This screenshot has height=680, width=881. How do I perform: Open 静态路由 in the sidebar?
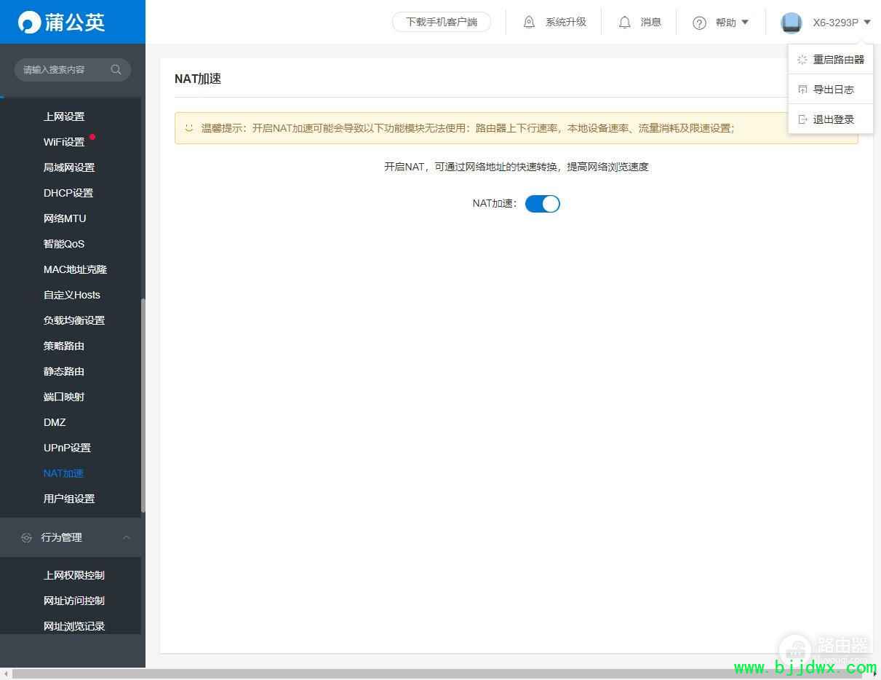click(64, 371)
